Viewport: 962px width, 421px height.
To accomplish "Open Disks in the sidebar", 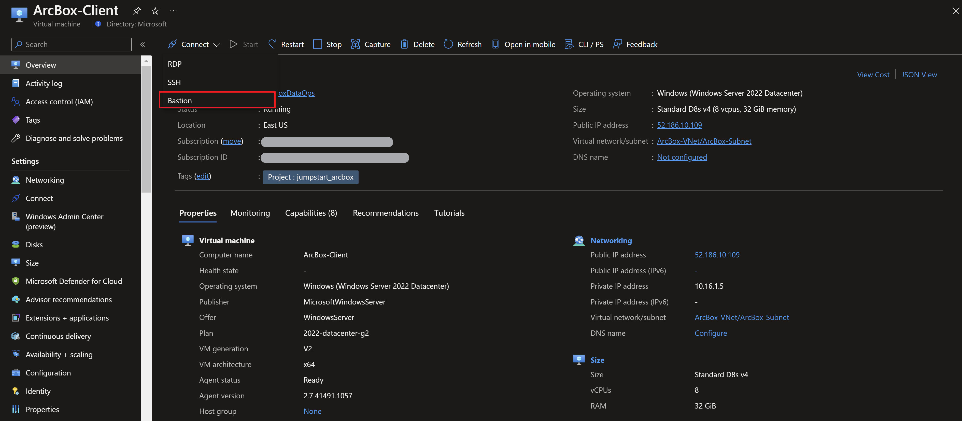I will [x=70, y=244].
